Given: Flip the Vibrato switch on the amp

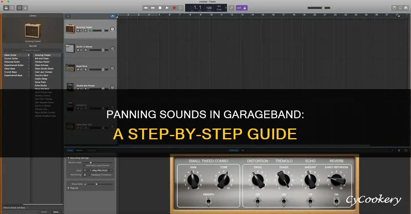Looking at the screenshot, I should click(208, 202).
